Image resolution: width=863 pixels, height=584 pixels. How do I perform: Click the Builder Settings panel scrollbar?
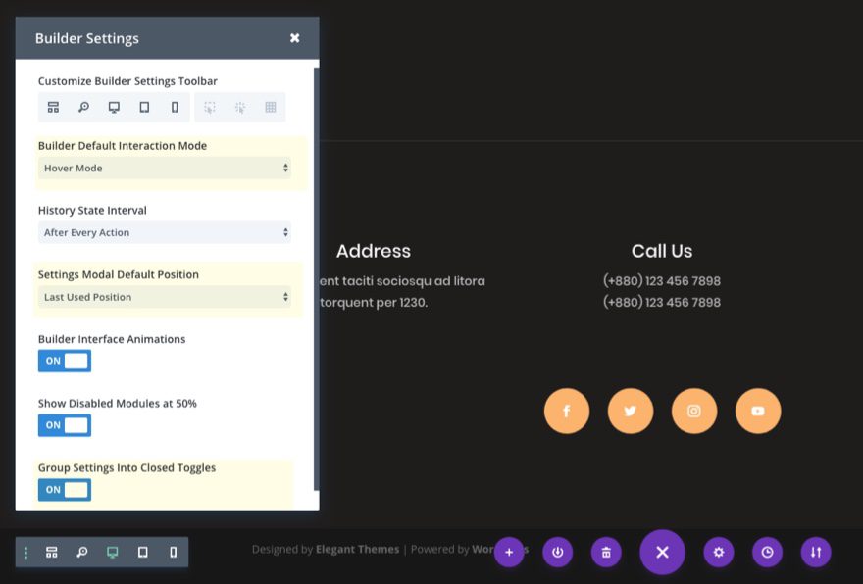[316, 279]
